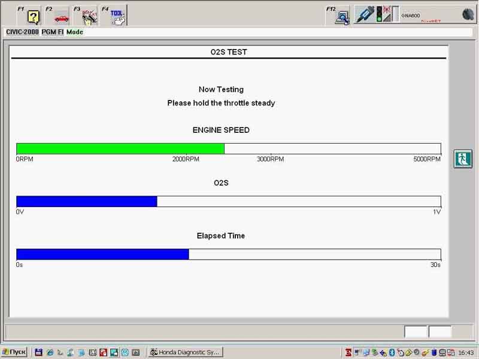
Task: Click the Mode breadcrumb item
Action: click(75, 32)
